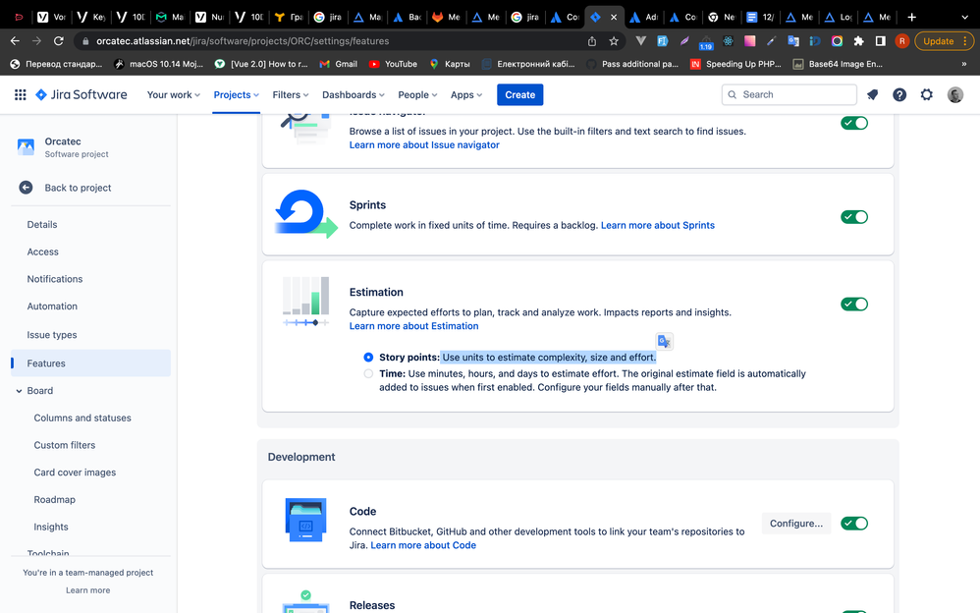Select the Story points radio button
980x613 pixels.
click(x=368, y=358)
